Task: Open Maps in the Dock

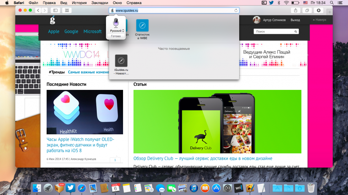Action: tap(149, 188)
